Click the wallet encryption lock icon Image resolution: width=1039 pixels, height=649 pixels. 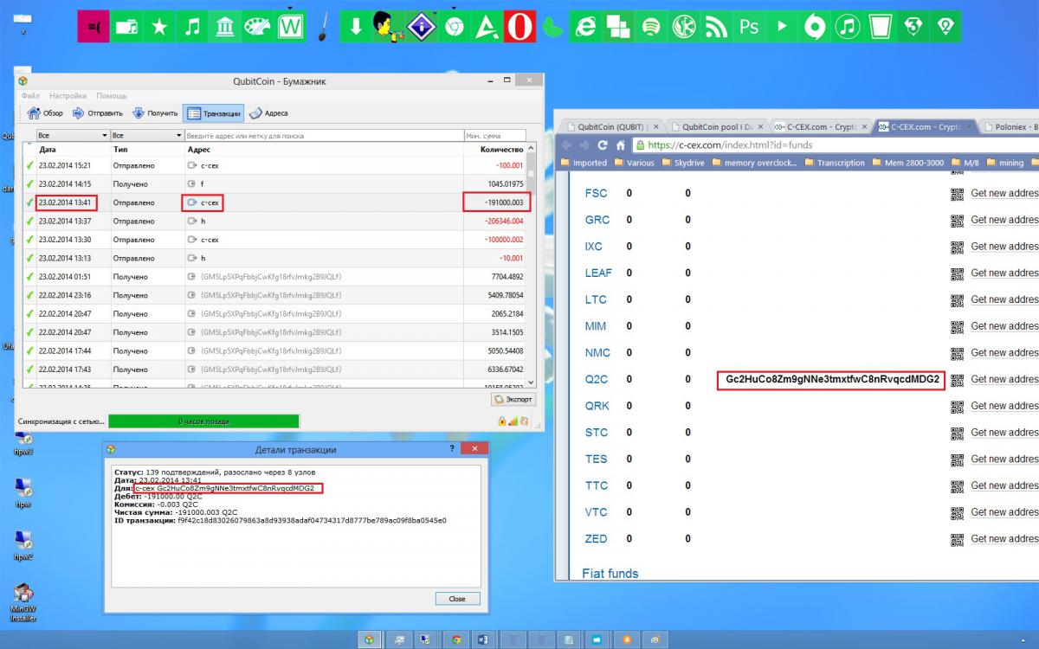501,421
